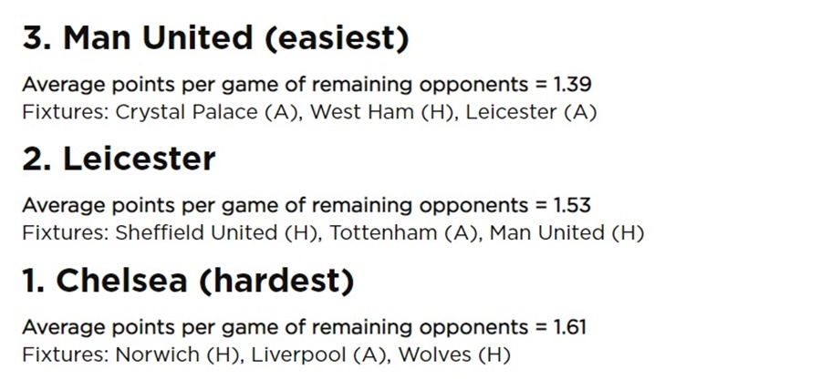Click the word 'Fixtures:' under Chelsea

click(66, 354)
